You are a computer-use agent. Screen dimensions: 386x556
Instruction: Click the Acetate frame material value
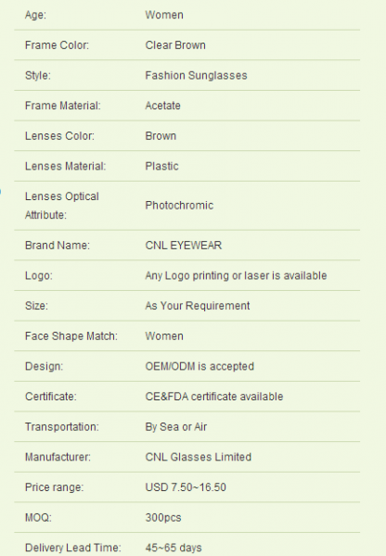pos(162,106)
